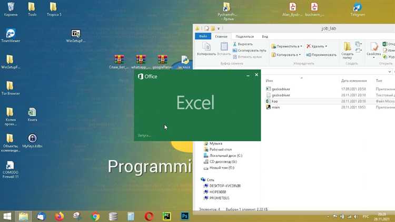
Task: Sort files by Дата изменения column header
Action: pyautogui.click(x=354, y=81)
